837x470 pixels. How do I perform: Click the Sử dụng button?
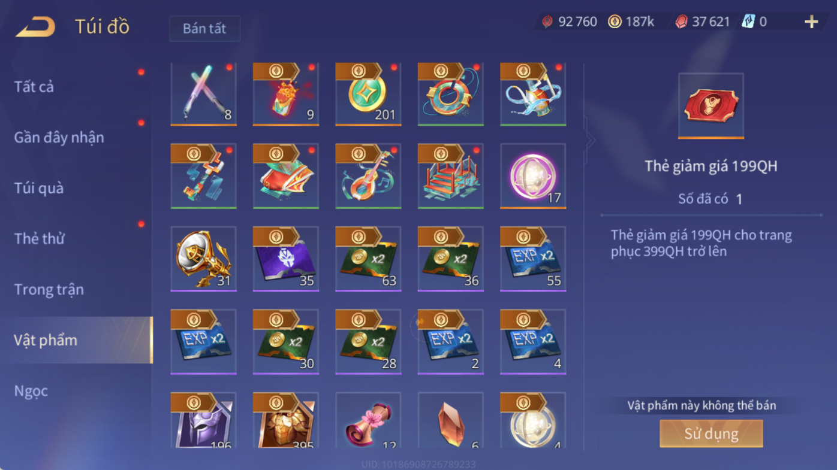click(711, 433)
